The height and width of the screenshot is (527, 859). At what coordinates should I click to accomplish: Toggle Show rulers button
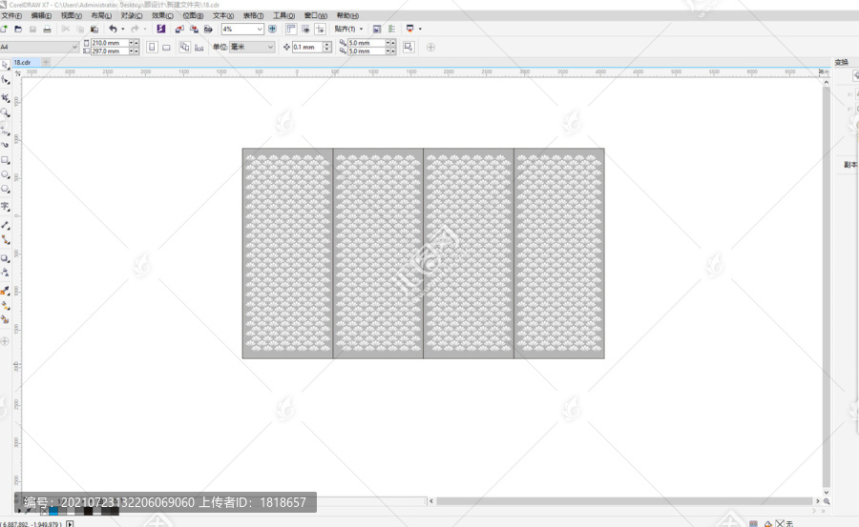(x=291, y=29)
